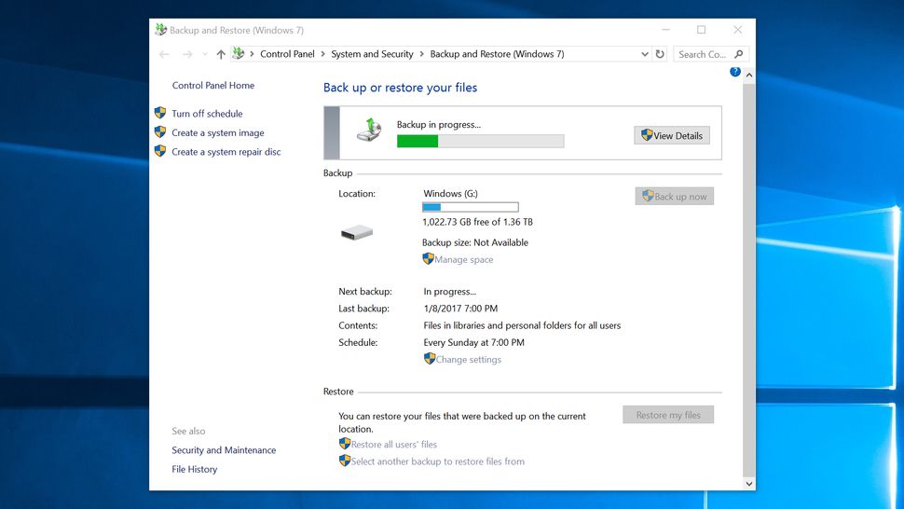
Task: Open View Details for the backup
Action: click(672, 135)
